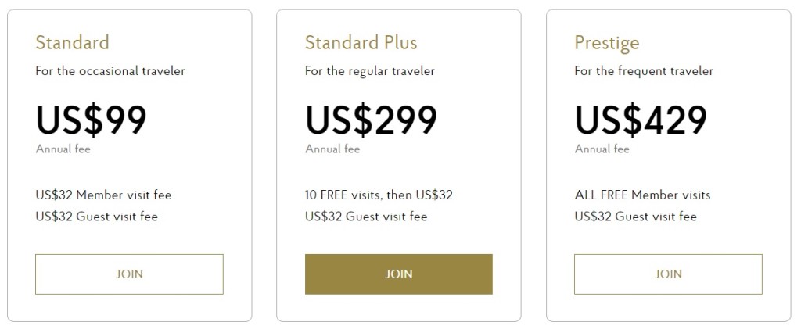Click "ALL FREE Member visits" text
Viewport: 801px width, 333px height.
[x=642, y=195]
